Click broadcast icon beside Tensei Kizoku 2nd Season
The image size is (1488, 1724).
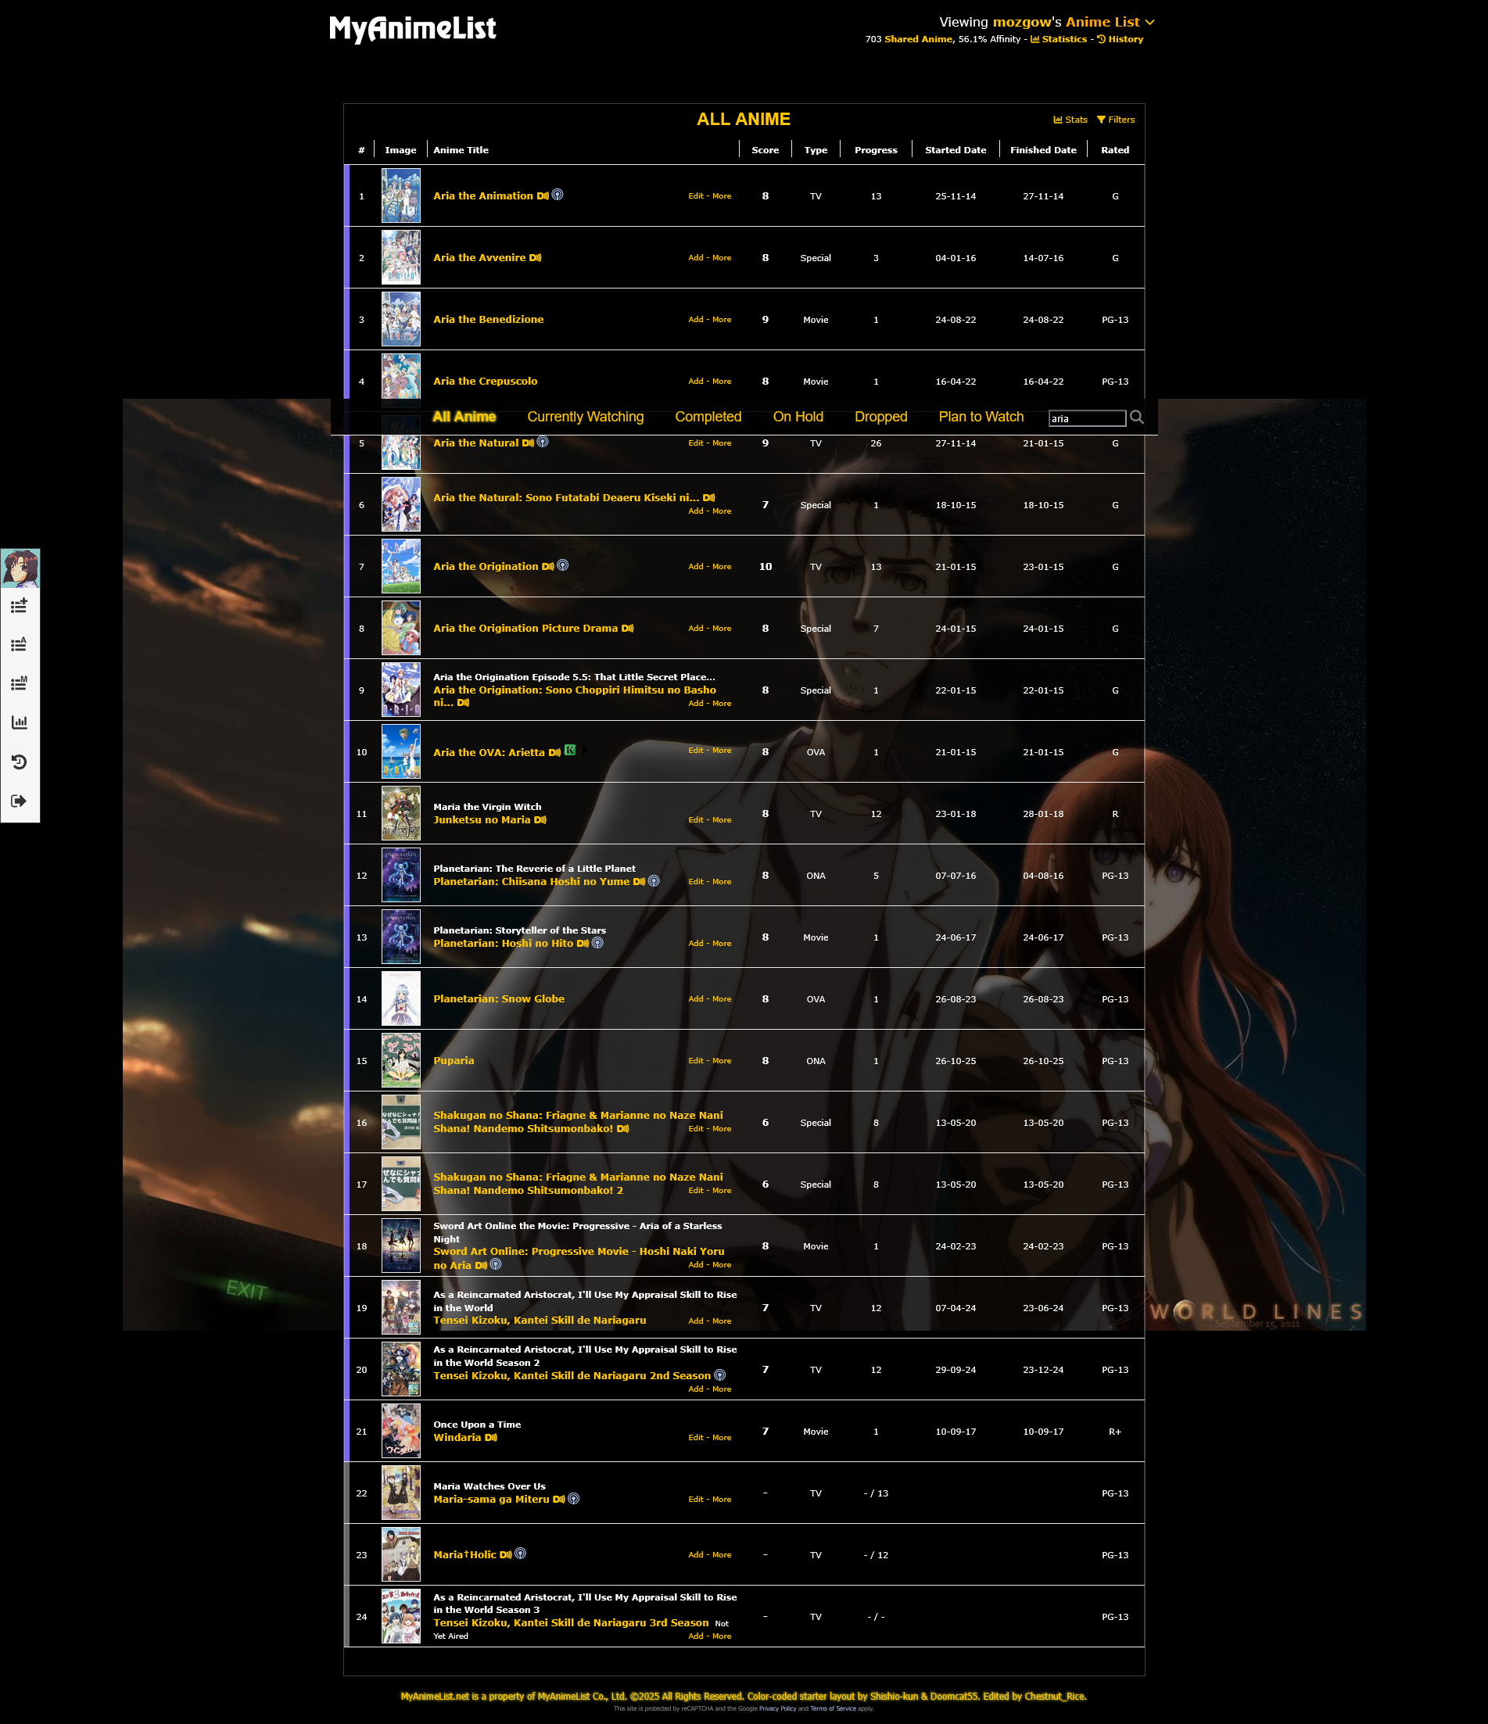click(720, 1375)
